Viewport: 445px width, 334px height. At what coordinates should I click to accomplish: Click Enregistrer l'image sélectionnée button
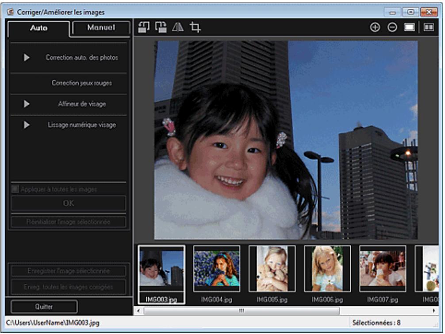click(68, 271)
